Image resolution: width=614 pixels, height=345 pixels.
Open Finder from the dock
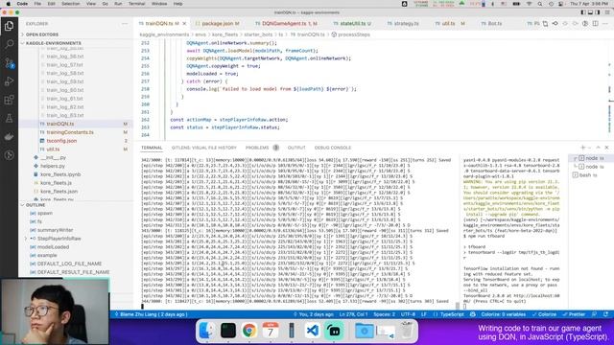point(206,331)
